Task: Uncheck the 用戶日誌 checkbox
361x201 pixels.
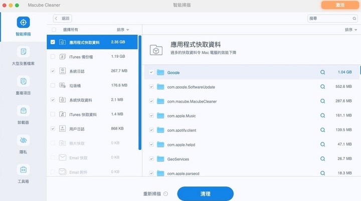Action: tap(53, 129)
